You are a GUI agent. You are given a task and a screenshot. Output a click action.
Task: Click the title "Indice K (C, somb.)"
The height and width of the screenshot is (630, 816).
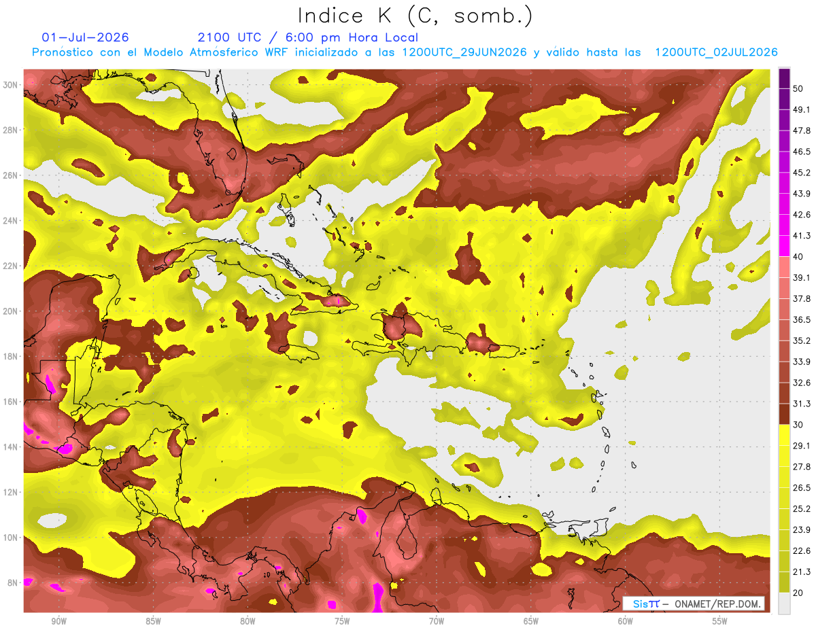point(414,16)
